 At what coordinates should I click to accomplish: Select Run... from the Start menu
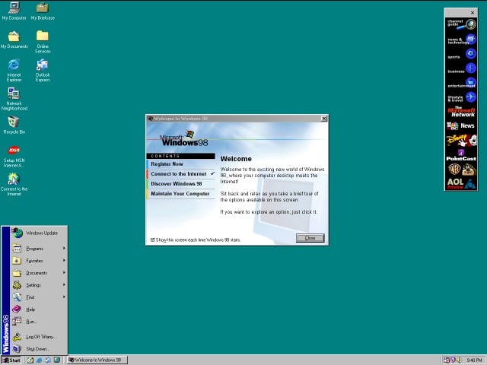pos(31,322)
